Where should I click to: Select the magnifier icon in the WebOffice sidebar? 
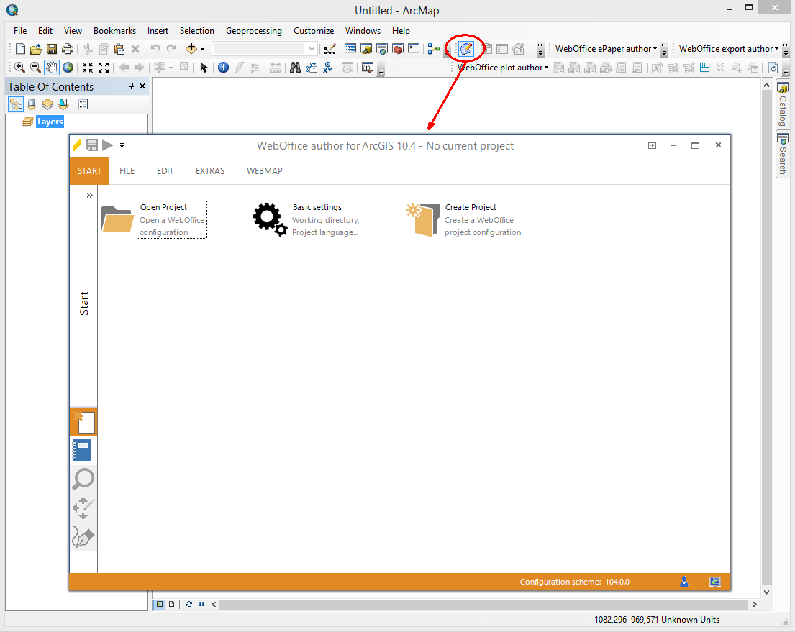(83, 479)
